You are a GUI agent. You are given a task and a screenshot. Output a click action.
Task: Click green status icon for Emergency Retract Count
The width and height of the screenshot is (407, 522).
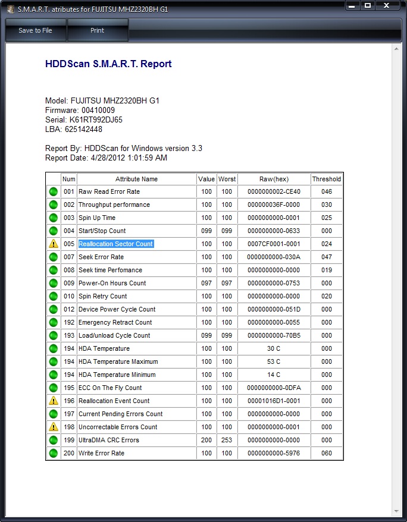click(x=54, y=323)
